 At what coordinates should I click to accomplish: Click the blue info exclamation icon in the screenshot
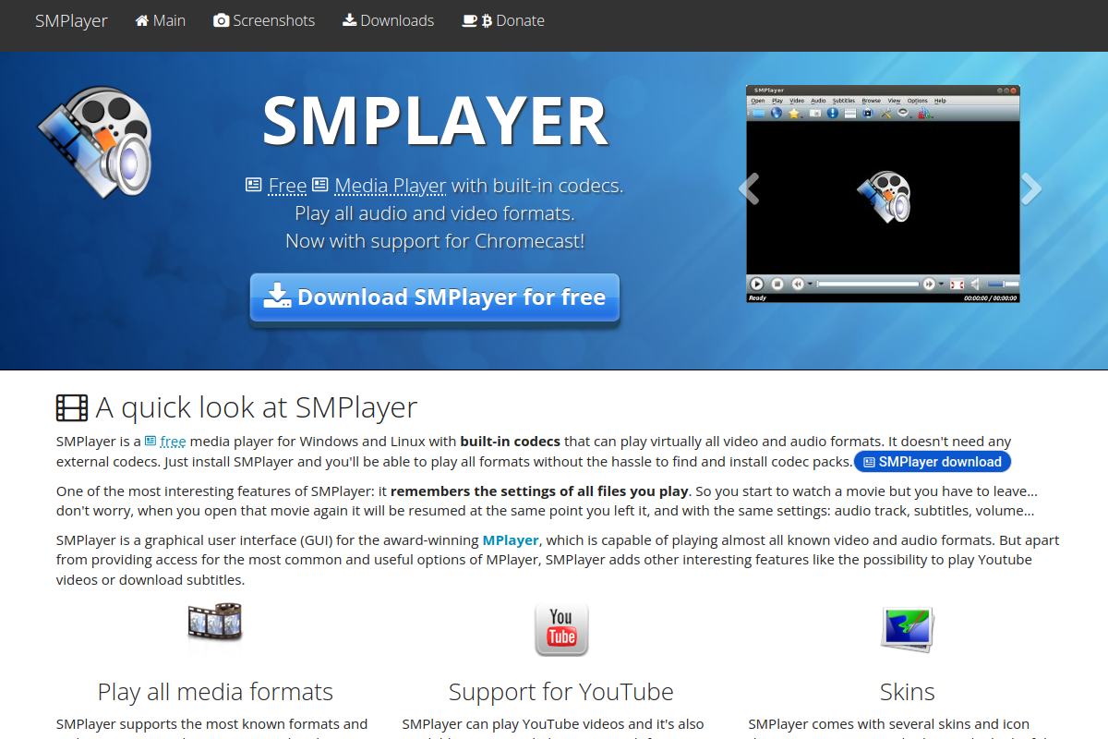click(833, 114)
